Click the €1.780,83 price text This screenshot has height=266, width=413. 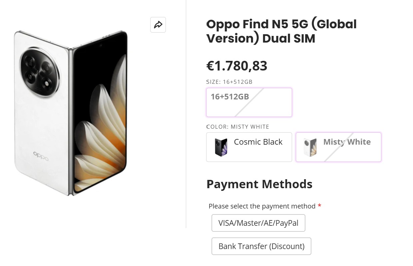pyautogui.click(x=237, y=66)
